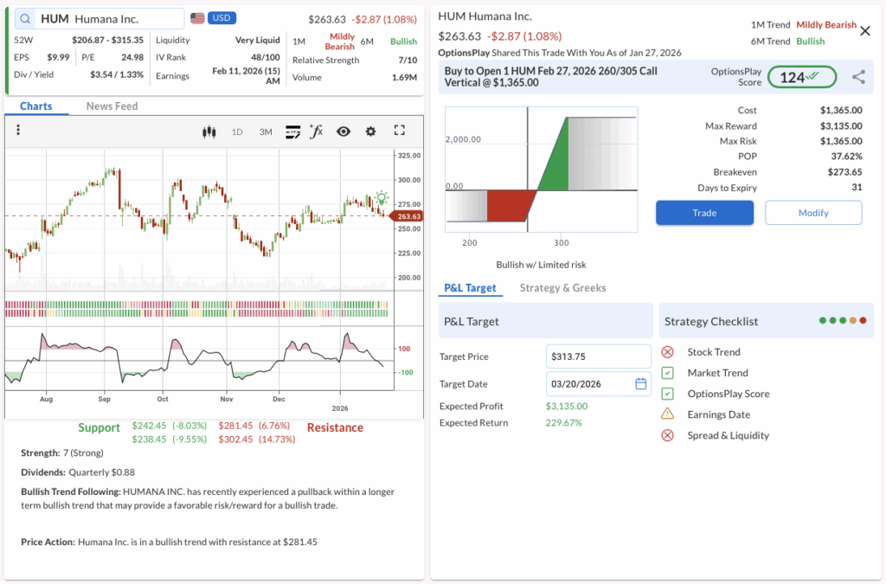The image size is (886, 584).
Task: Open the Target Date calendar picker
Action: pyautogui.click(x=641, y=384)
